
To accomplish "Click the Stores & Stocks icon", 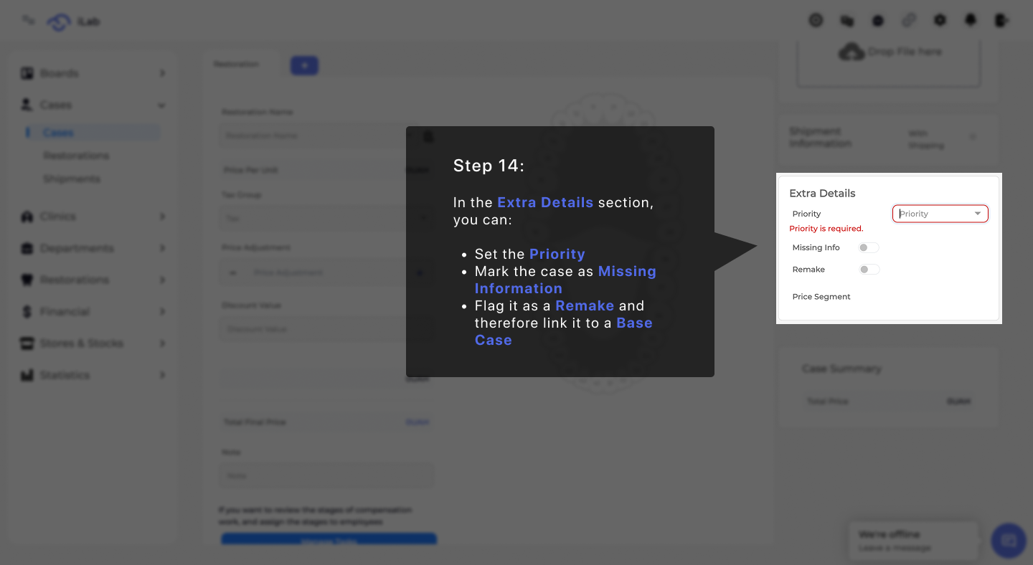I will [x=27, y=343].
